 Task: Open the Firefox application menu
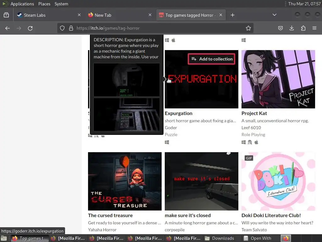point(314,28)
